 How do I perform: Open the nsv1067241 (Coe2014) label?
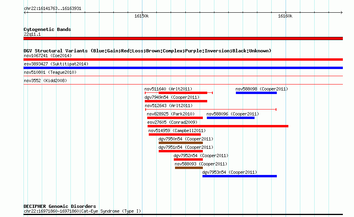pyautogui.click(x=48, y=56)
